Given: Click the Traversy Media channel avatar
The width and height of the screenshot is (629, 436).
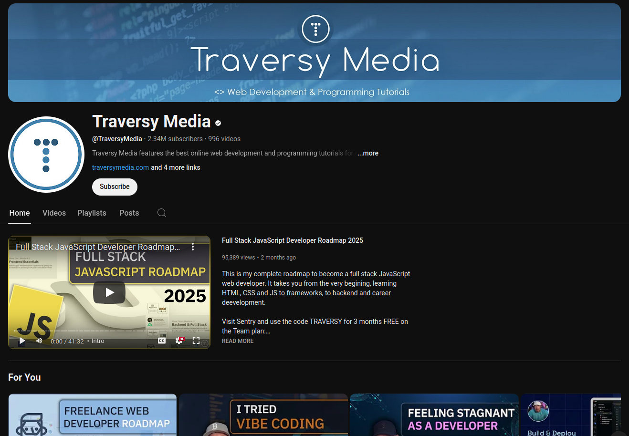Looking at the screenshot, I should tap(46, 155).
